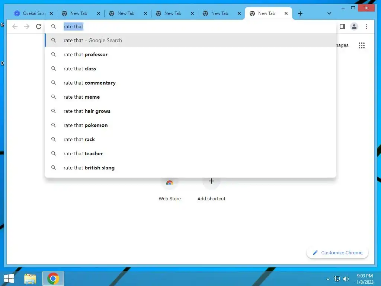Select 'rate that professor' suggestion
The width and height of the screenshot is (381, 286).
191,54
